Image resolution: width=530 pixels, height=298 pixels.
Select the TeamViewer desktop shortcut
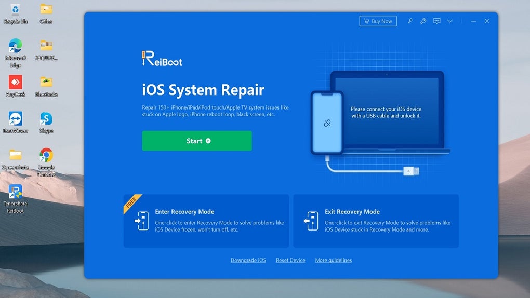[15, 123]
